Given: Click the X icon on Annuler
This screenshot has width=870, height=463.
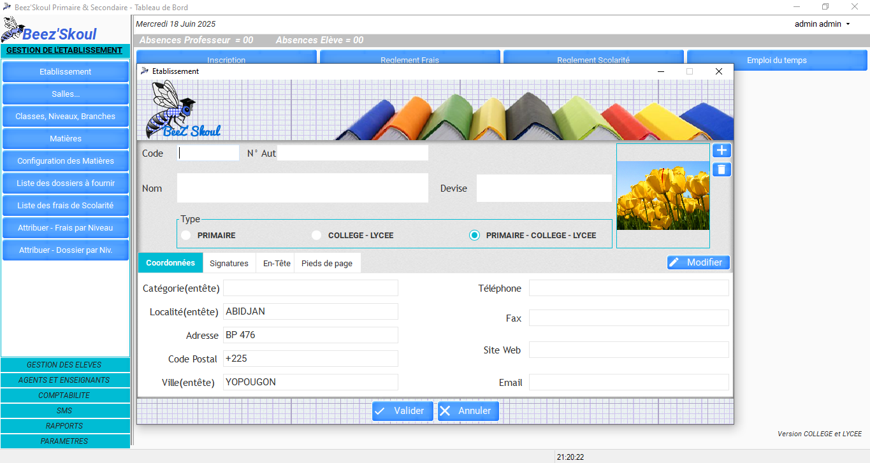Looking at the screenshot, I should (x=446, y=411).
